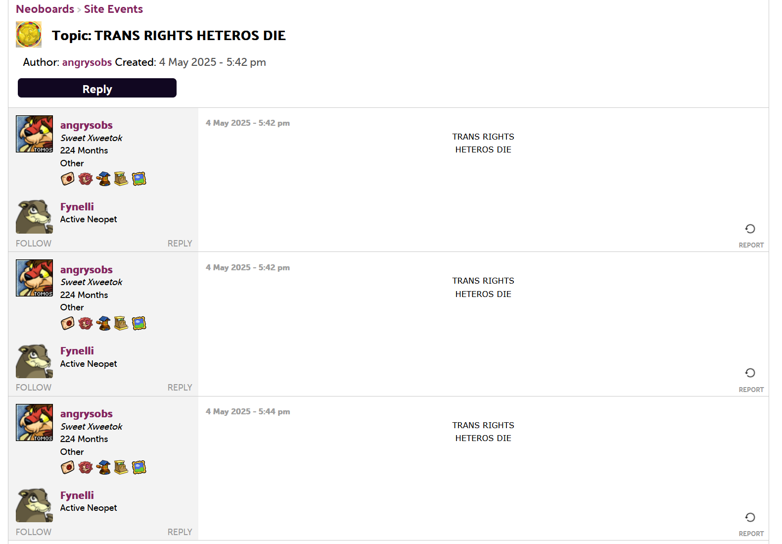The width and height of the screenshot is (782, 544).
Task: Click the framed picture badge in third post
Action: (139, 467)
